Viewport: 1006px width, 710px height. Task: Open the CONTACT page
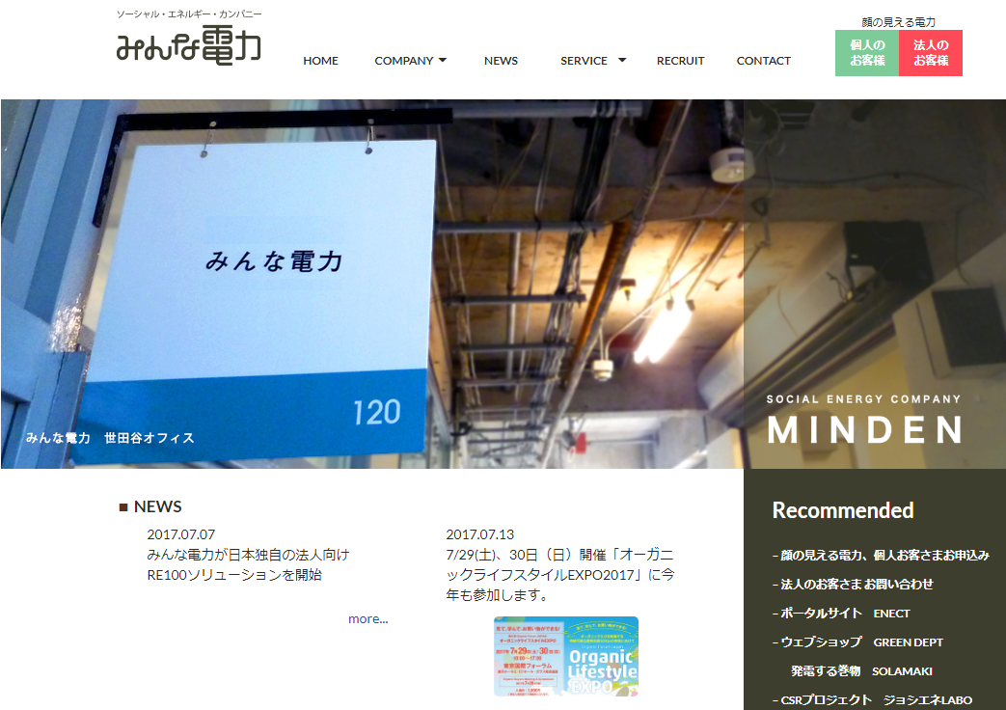(763, 61)
